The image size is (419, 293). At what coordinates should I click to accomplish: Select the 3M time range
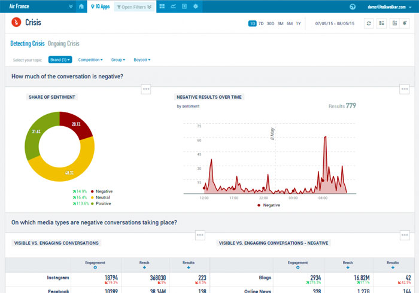coord(280,23)
